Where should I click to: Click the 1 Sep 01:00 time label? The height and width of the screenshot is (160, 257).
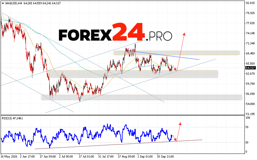[145, 157]
